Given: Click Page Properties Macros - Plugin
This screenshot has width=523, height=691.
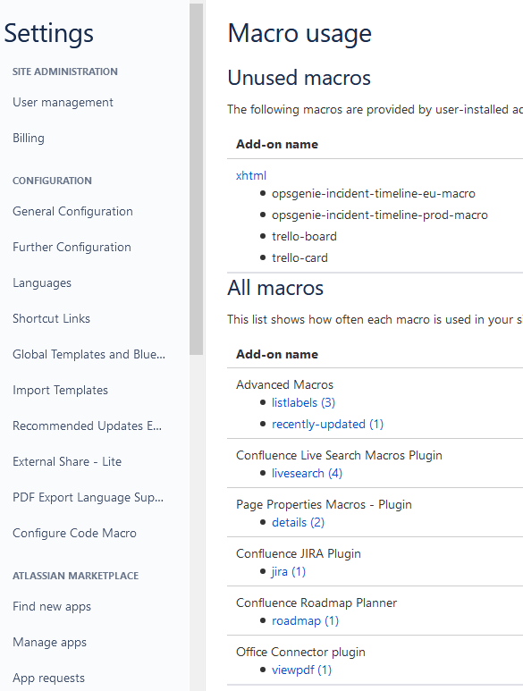Looking at the screenshot, I should [324, 504].
